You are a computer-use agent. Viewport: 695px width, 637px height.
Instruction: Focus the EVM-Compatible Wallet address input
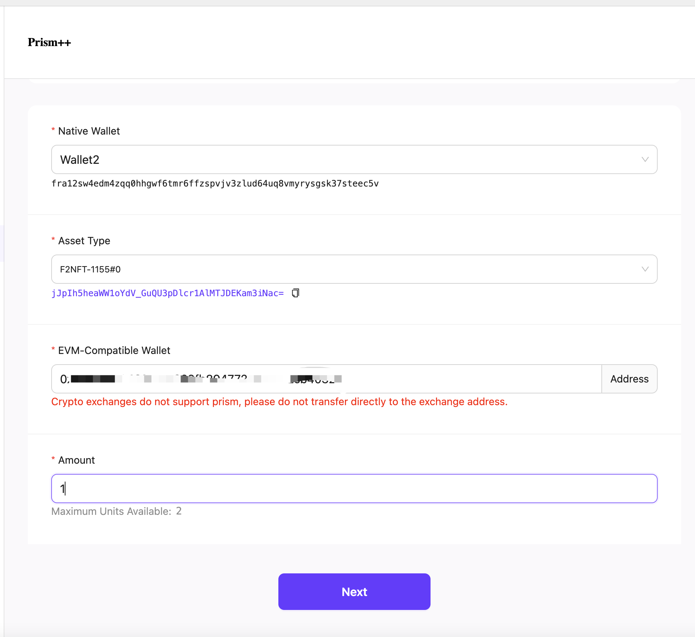(439, 379)
